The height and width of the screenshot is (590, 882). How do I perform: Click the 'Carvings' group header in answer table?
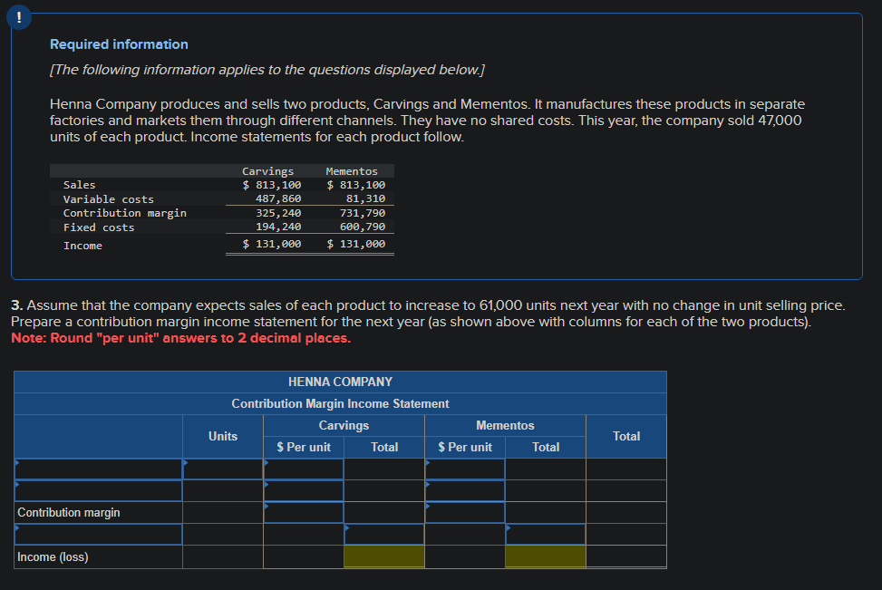tap(344, 426)
